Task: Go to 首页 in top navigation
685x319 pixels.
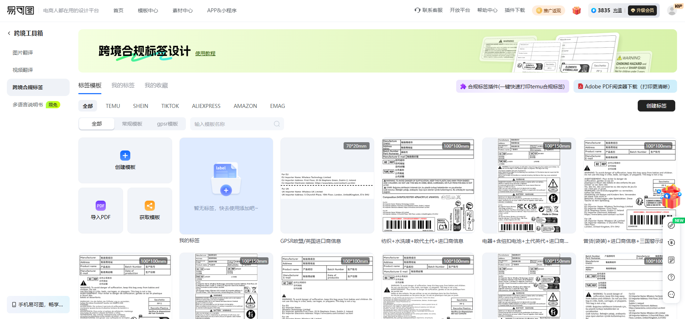Action: click(118, 10)
